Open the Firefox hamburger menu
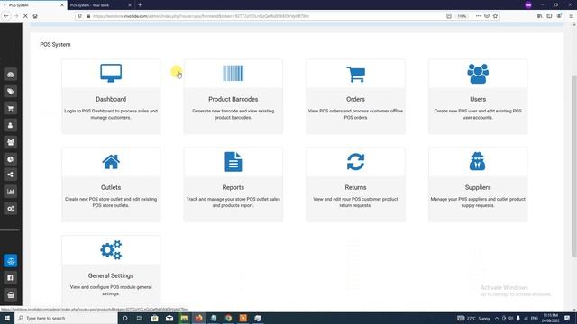Viewport: 577px width, 324px height. pos(571,16)
